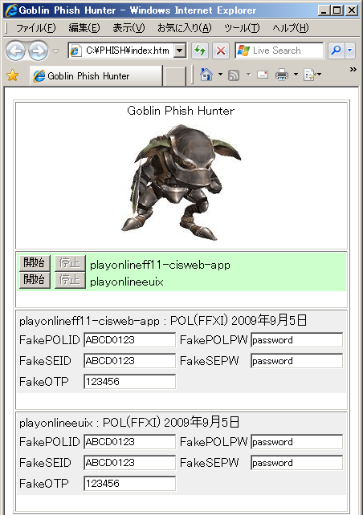Click the magnifier Search button
Image resolution: width=363 pixels, height=515 pixels.
pos(336,51)
